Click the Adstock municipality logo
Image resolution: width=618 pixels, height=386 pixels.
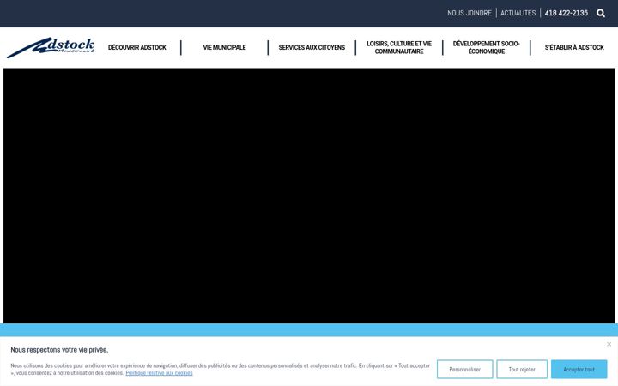pos(51,48)
